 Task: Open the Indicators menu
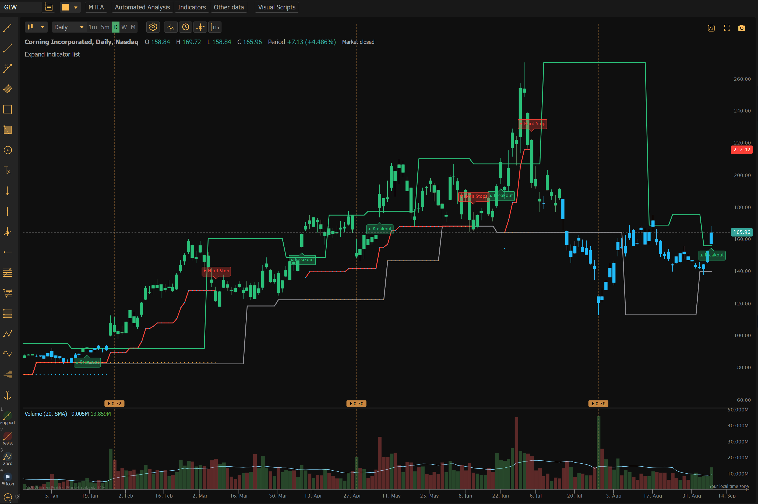pyautogui.click(x=192, y=7)
